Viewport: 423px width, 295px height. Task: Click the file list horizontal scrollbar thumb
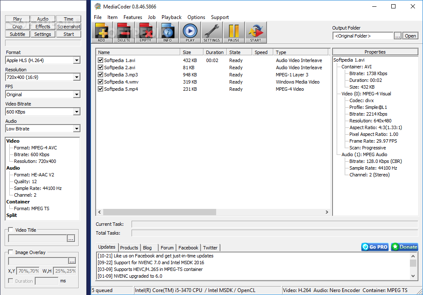tap(159, 212)
